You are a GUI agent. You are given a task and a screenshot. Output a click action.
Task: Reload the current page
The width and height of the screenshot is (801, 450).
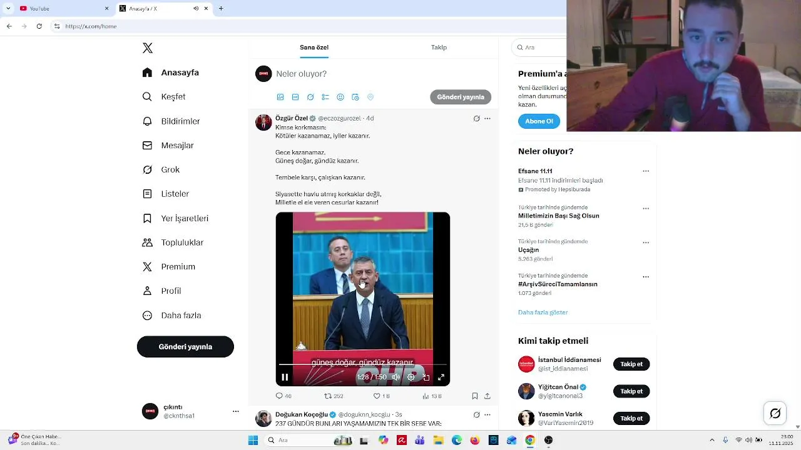coord(39,26)
